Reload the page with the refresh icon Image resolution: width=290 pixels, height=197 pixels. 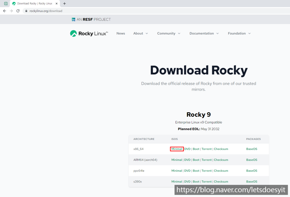pyautogui.click(x=18, y=11)
